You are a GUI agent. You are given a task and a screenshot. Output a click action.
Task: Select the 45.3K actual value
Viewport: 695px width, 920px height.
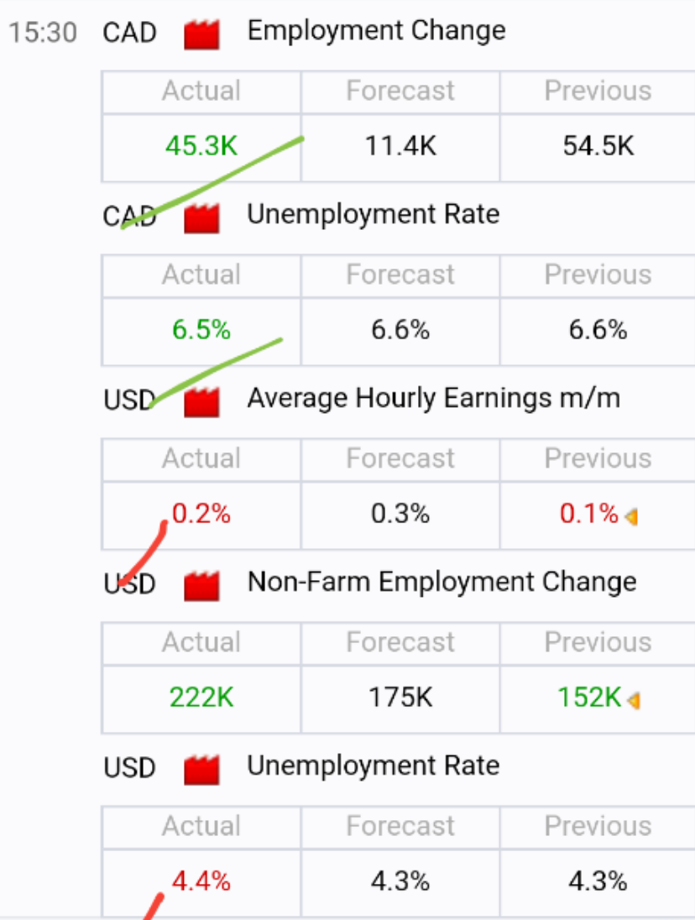(201, 146)
